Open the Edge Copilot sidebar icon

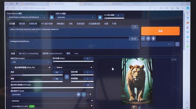[188, 8]
